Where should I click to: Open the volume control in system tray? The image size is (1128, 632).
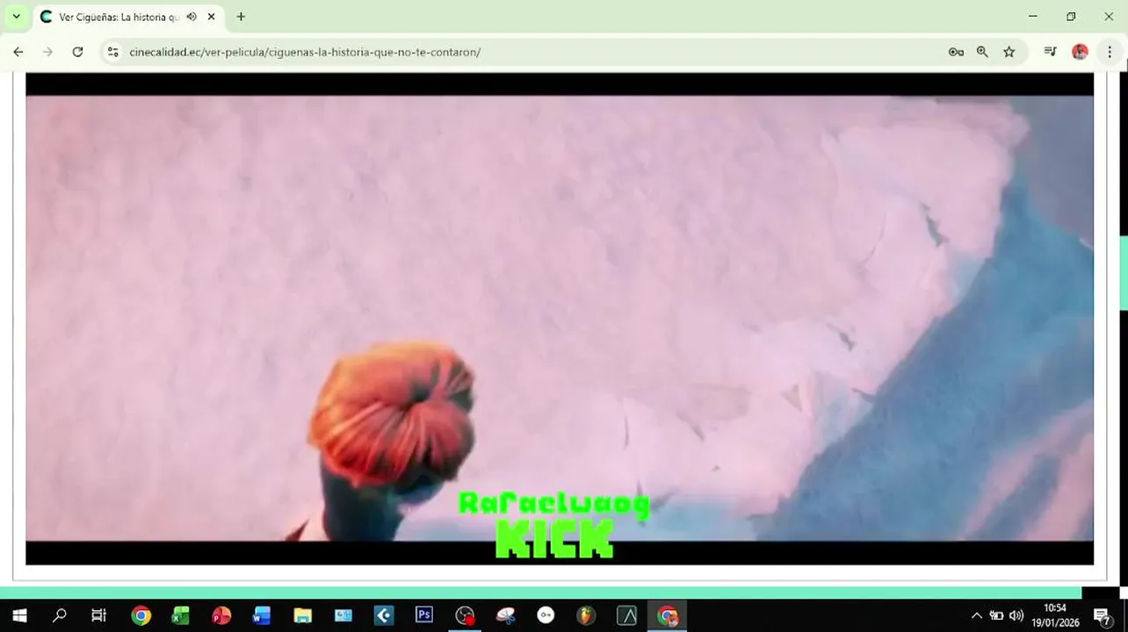pyautogui.click(x=1016, y=615)
